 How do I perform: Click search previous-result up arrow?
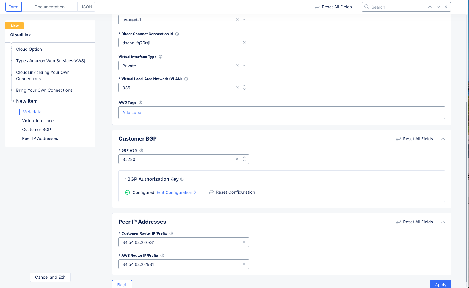click(x=430, y=7)
